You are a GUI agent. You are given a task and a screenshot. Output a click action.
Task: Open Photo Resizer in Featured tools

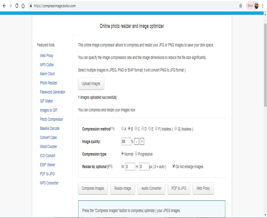click(x=48, y=83)
